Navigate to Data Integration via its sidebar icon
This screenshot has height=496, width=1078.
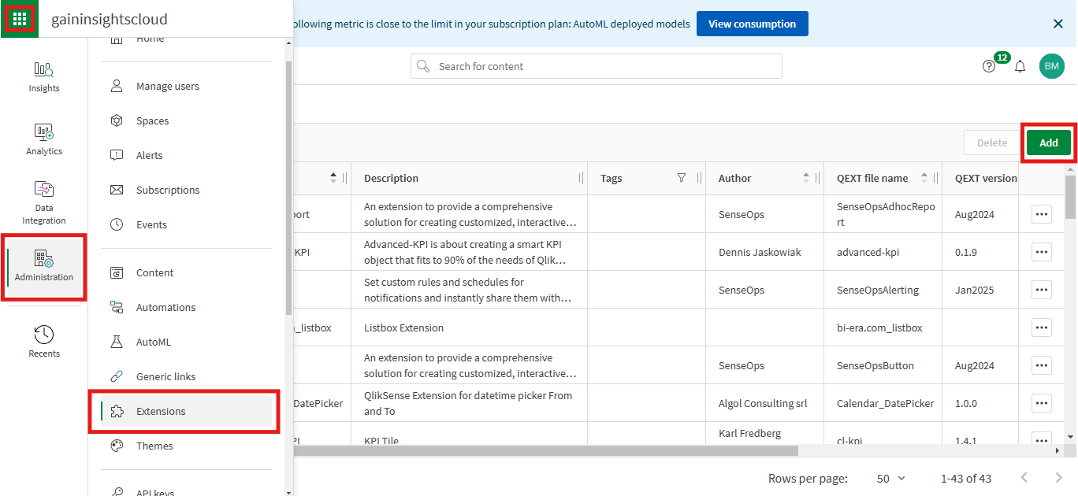click(x=43, y=197)
